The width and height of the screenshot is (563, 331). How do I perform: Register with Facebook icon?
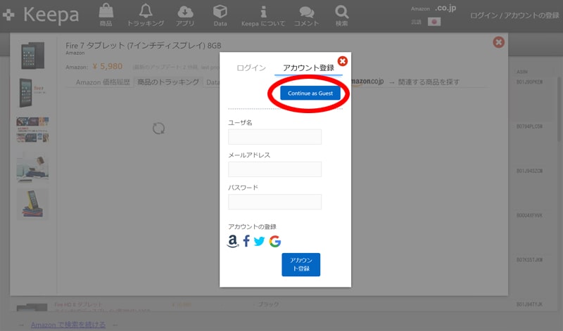(246, 241)
